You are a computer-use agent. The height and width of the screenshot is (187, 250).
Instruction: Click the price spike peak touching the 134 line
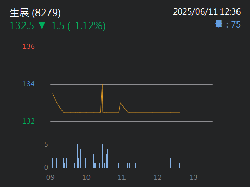click(x=102, y=85)
